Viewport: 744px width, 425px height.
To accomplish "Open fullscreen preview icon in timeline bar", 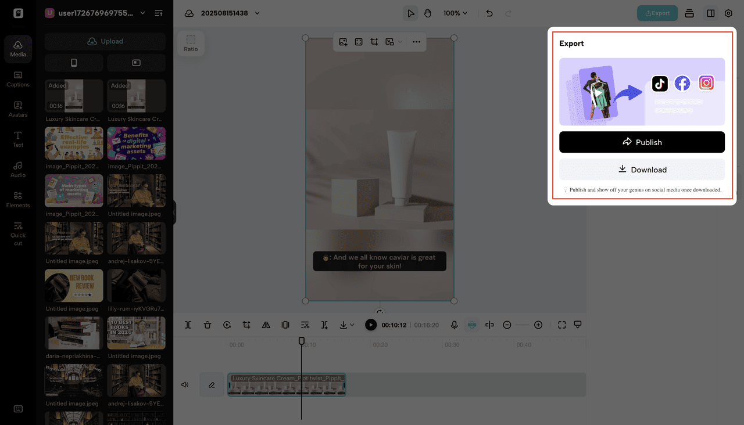I will 561,325.
